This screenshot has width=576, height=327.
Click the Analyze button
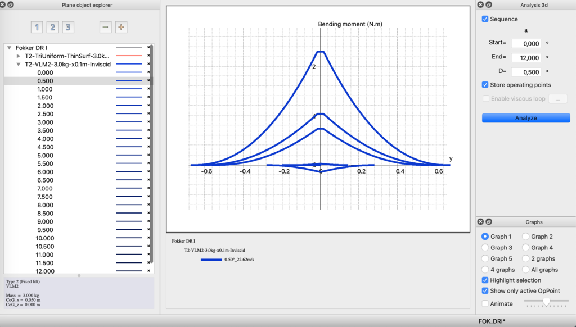coord(526,118)
